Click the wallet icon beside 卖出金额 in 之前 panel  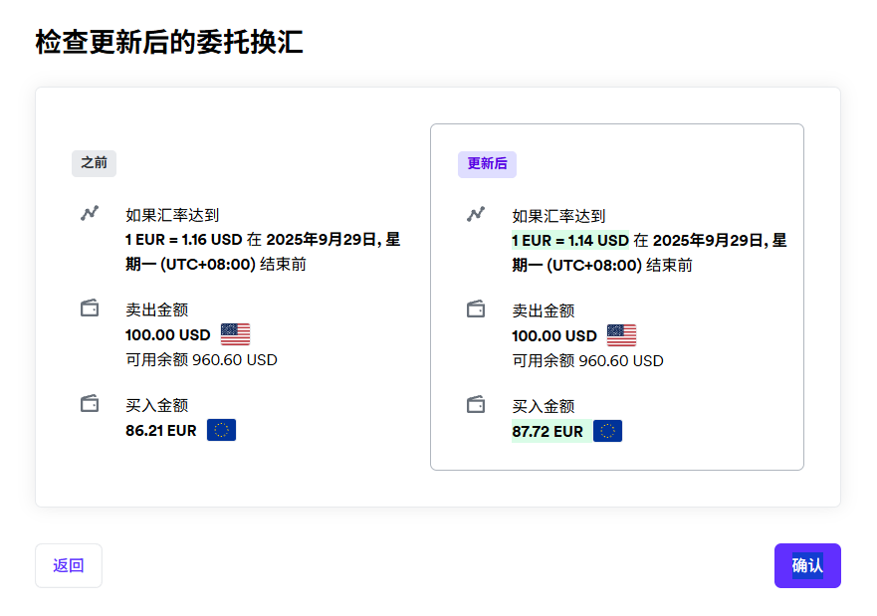pyautogui.click(x=90, y=308)
